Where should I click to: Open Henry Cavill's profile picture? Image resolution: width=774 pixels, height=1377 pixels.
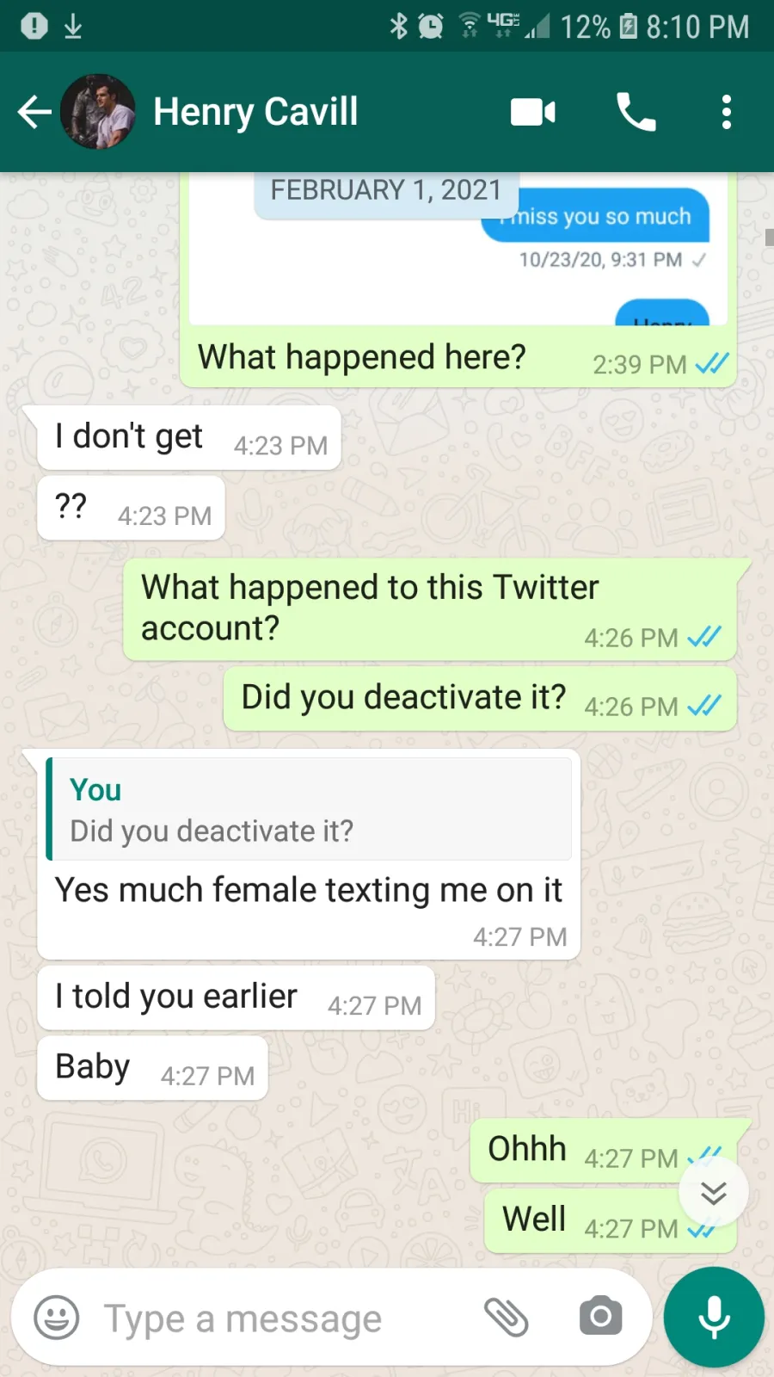pos(97,112)
